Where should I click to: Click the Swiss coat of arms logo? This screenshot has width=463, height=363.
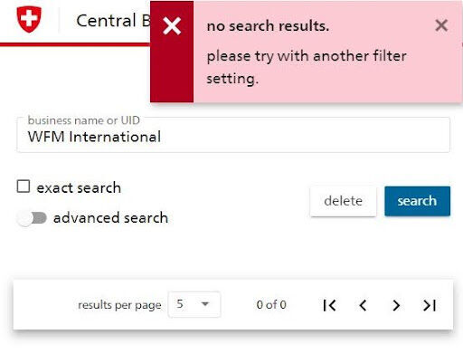coord(29,19)
